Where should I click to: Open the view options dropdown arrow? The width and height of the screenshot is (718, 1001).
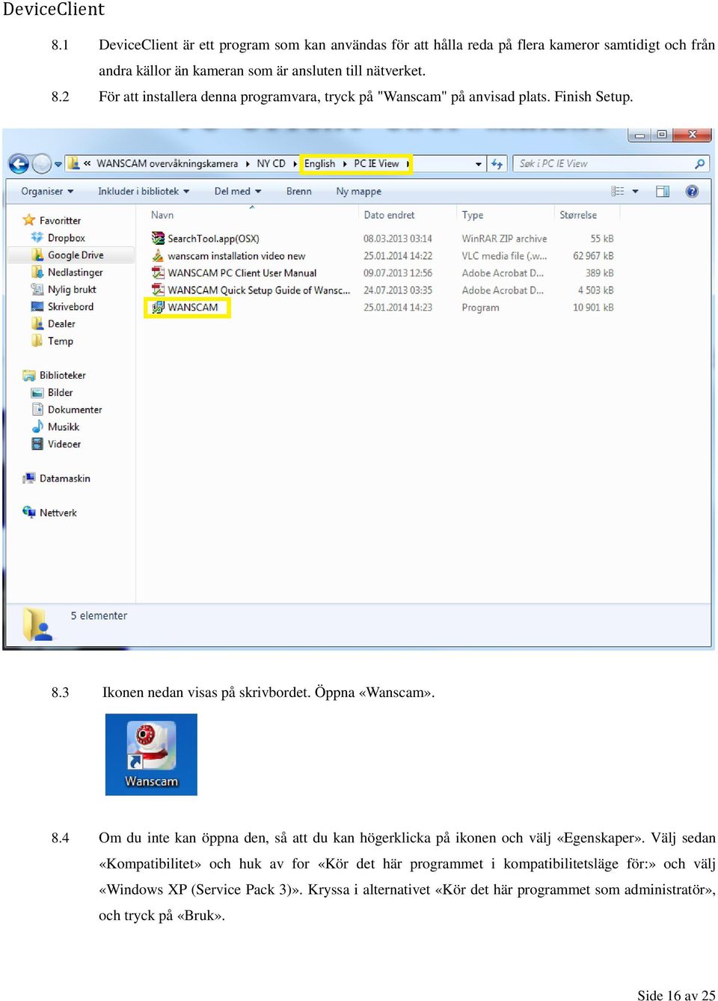636,191
